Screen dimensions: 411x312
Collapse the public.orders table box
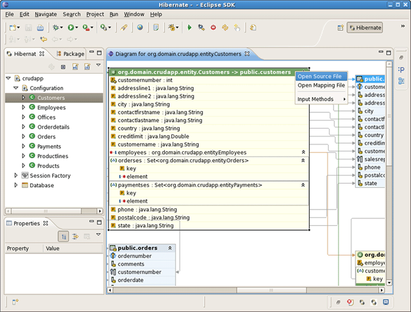pos(170,248)
